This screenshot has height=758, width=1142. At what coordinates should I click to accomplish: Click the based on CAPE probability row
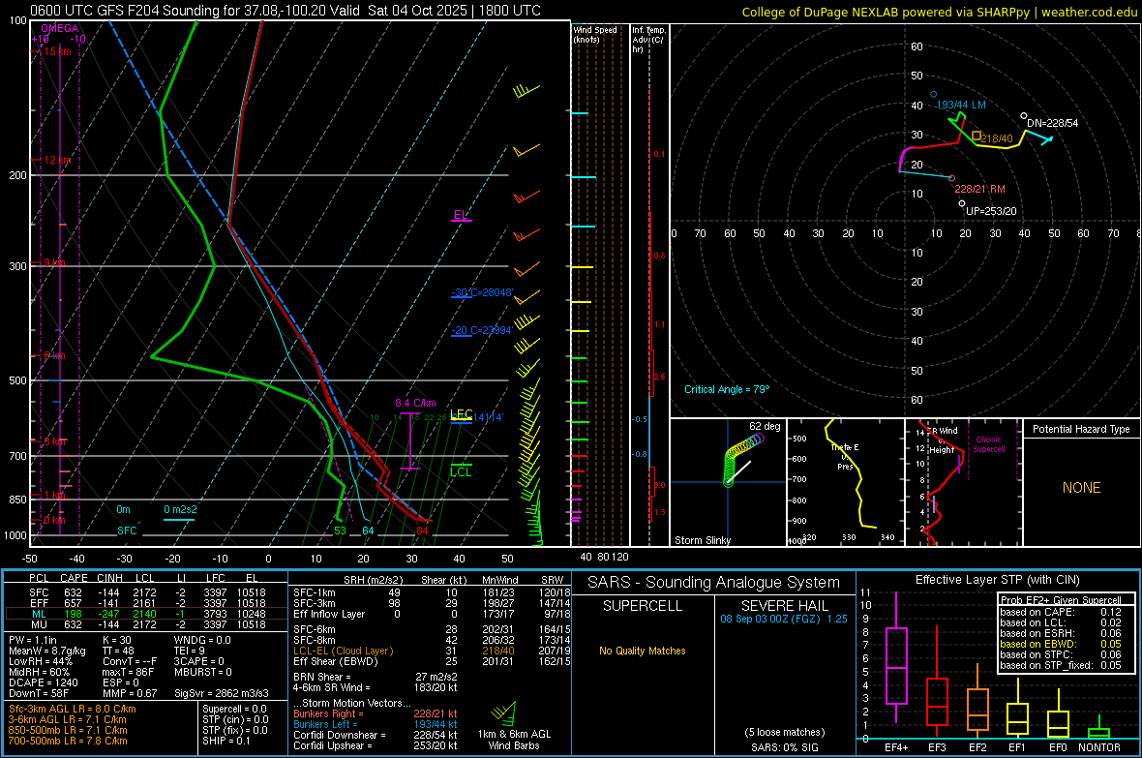click(x=1061, y=612)
